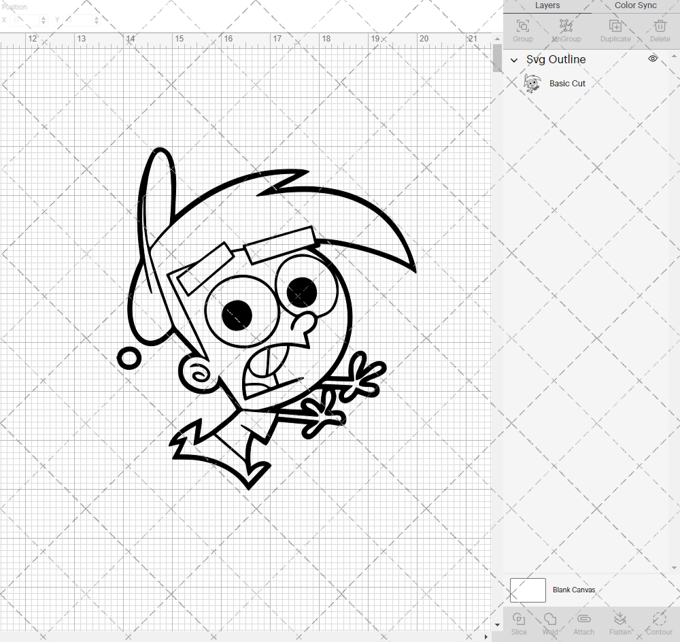
Task: Select the Basic Cut layer
Action: (x=567, y=83)
